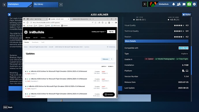Open the v1.1.3 Released topic
The image size is (199, 112).
click(x=59, y=94)
